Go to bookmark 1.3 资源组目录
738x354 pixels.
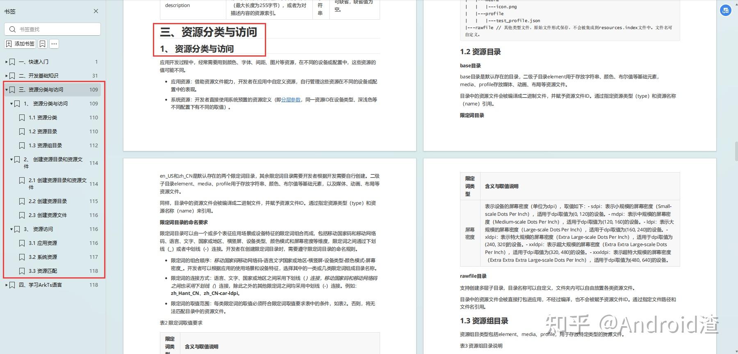[x=46, y=146]
